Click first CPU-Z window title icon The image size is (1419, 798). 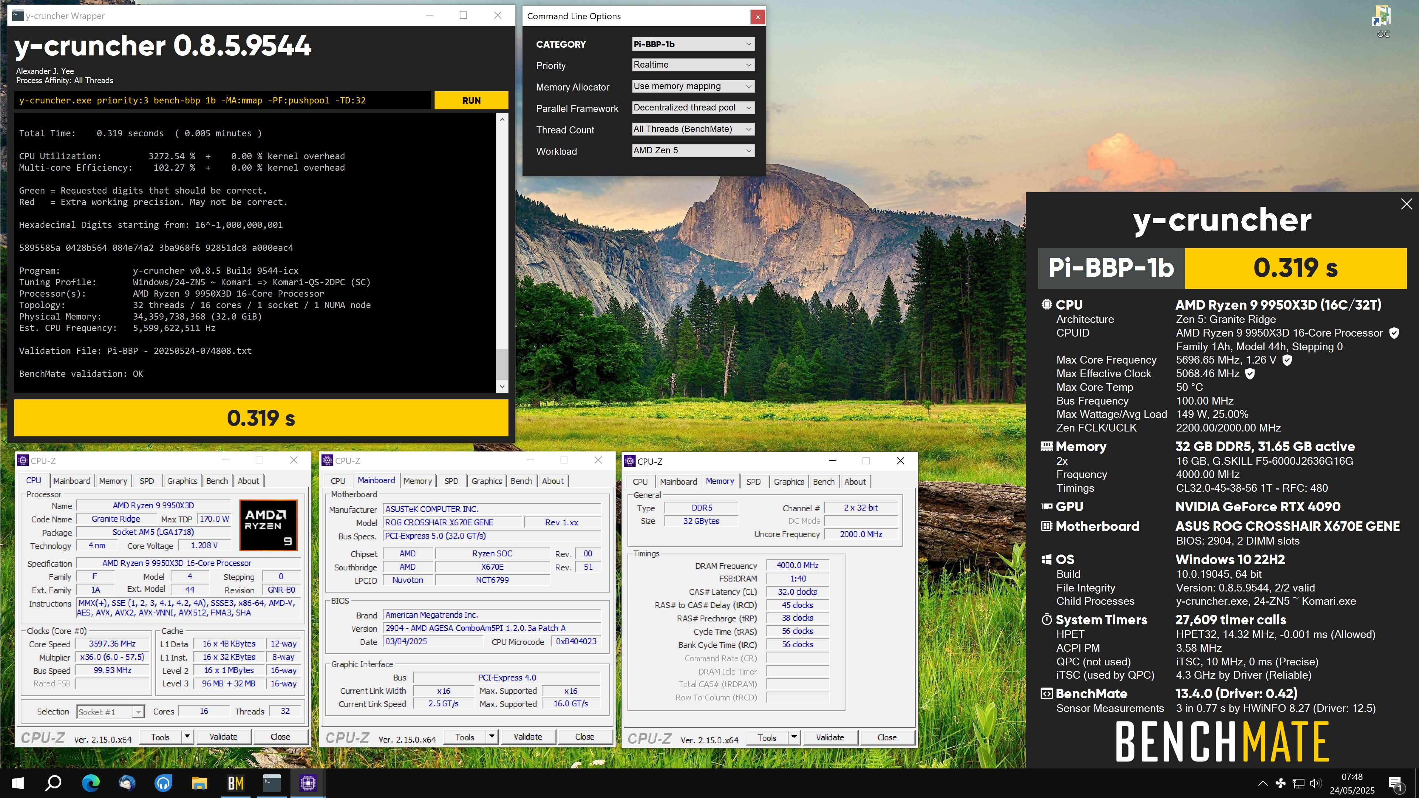pos(23,460)
